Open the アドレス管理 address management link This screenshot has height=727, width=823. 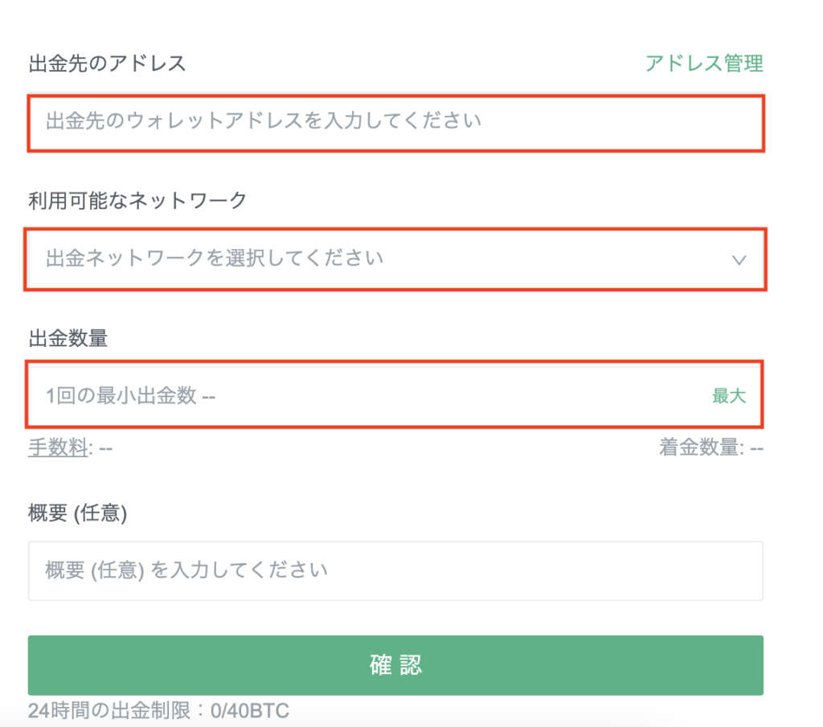[704, 63]
